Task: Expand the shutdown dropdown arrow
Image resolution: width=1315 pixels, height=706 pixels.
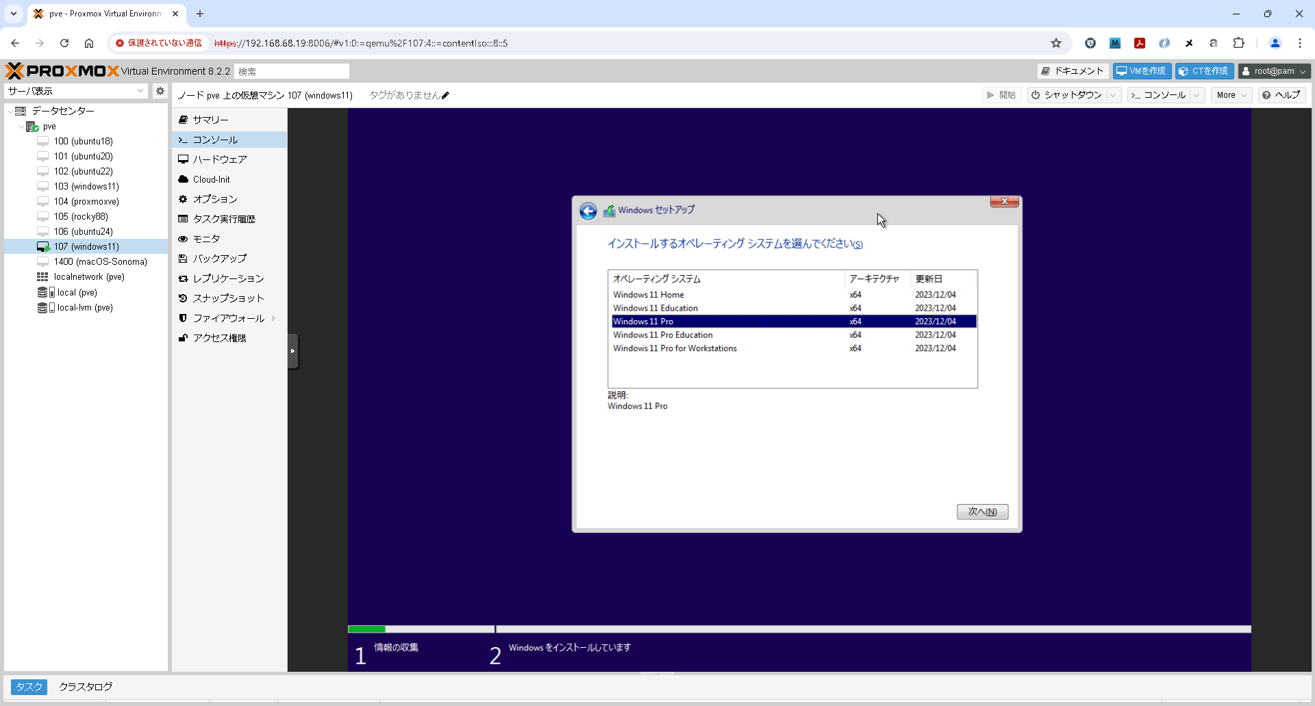Action: 1114,95
